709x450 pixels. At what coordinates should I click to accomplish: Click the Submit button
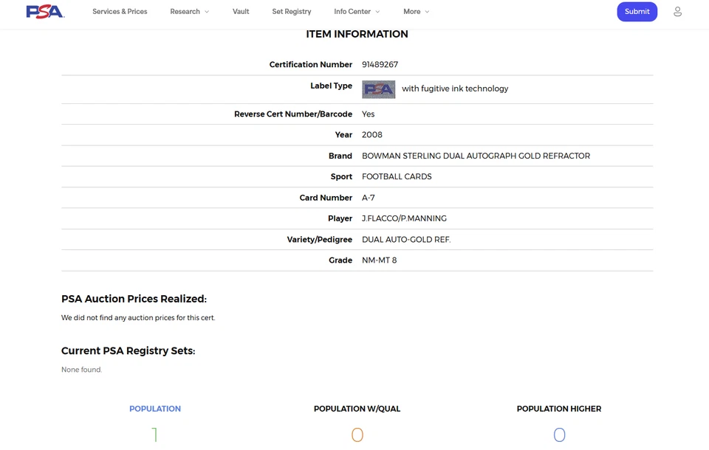click(x=637, y=12)
